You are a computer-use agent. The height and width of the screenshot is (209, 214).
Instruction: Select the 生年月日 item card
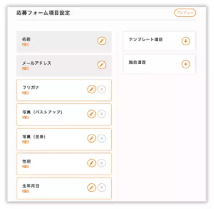click(x=50, y=188)
